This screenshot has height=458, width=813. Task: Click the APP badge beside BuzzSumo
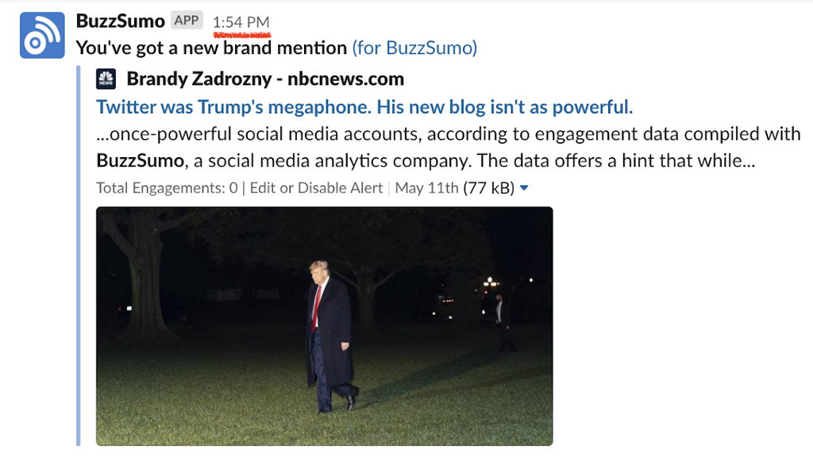click(187, 21)
